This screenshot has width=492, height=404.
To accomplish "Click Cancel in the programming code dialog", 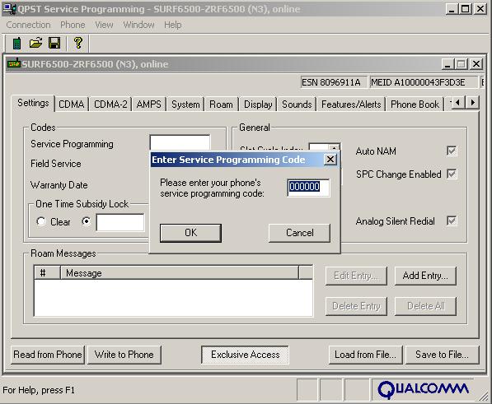I will click(x=299, y=233).
